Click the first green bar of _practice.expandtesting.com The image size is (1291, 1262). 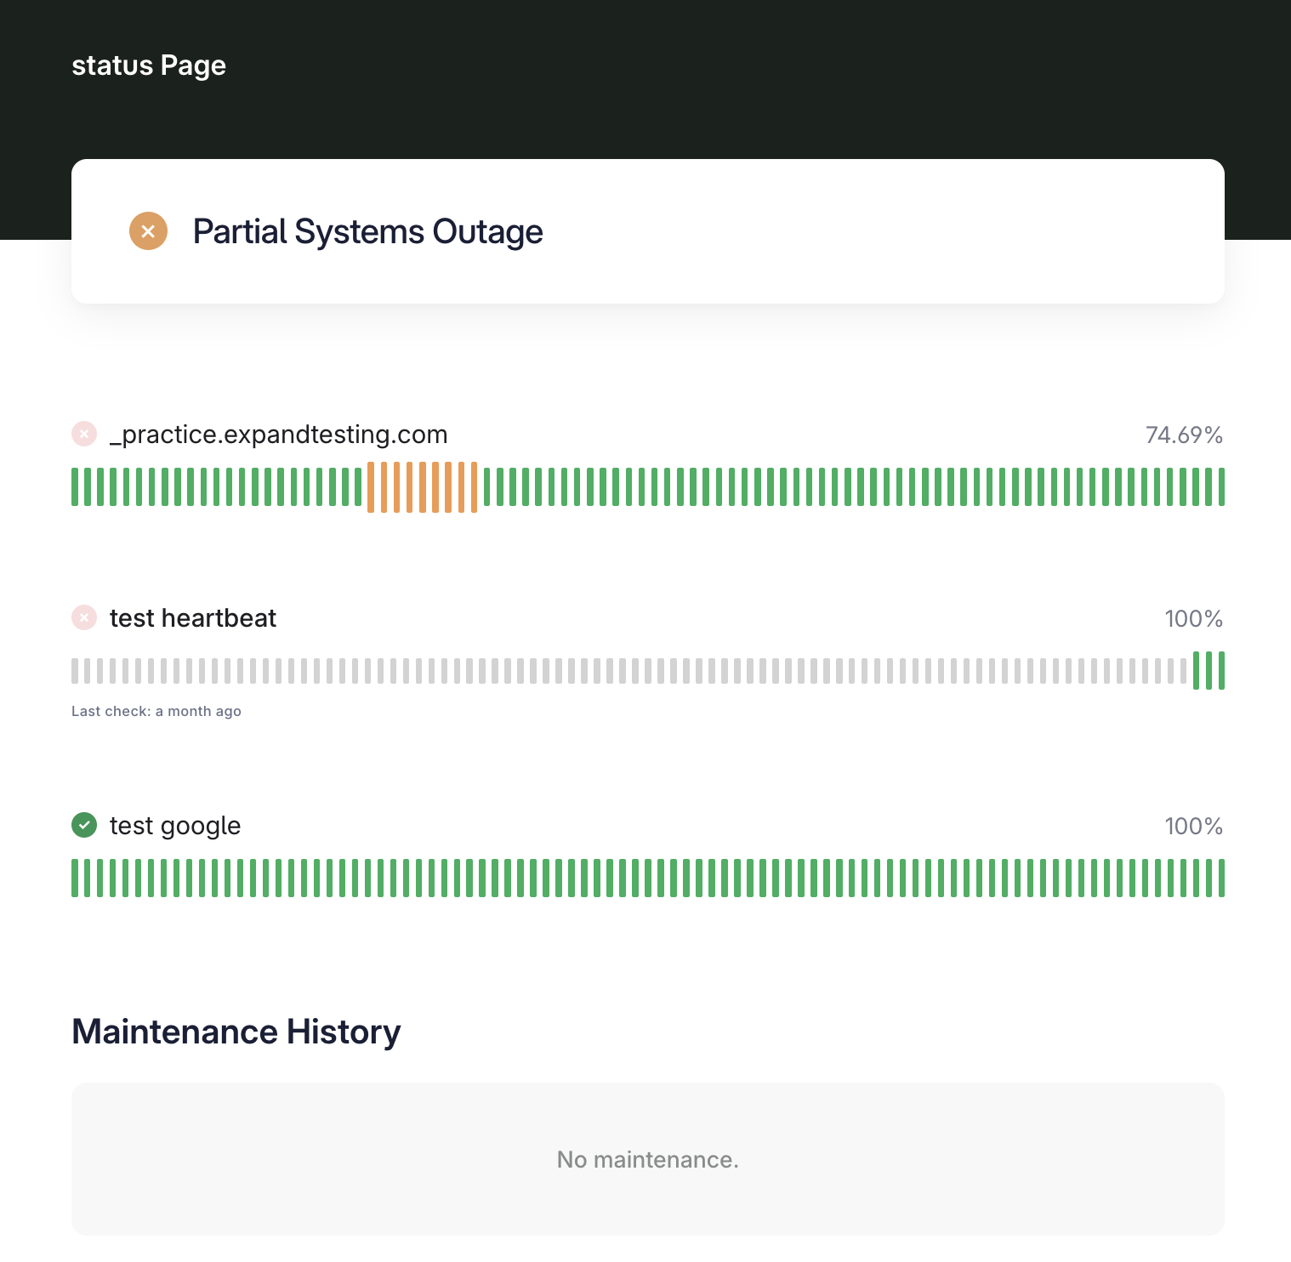point(75,487)
